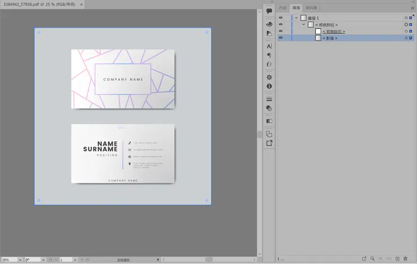Open the Comments panel speech-bubble icon

coord(269,11)
